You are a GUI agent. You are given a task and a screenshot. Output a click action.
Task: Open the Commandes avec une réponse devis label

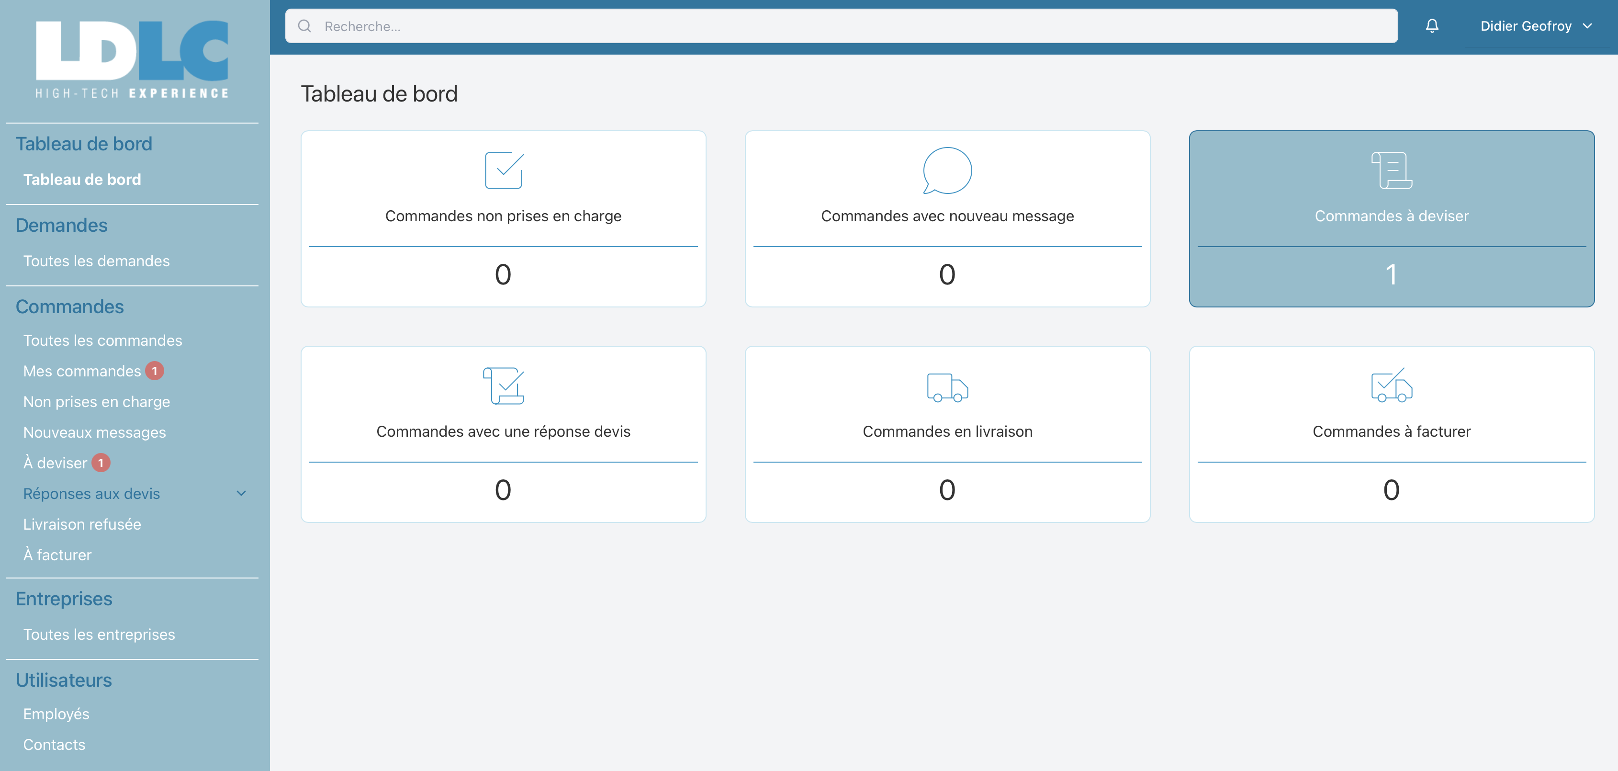tap(503, 431)
